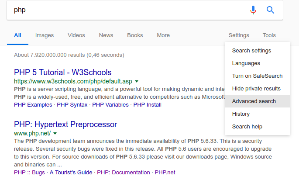Viewport: 299px width, 180px height.
Task: Expand the More search categories menu
Action: (x=163, y=35)
